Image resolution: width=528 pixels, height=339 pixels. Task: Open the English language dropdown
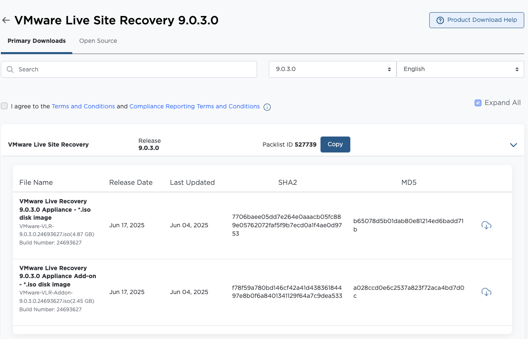point(460,69)
